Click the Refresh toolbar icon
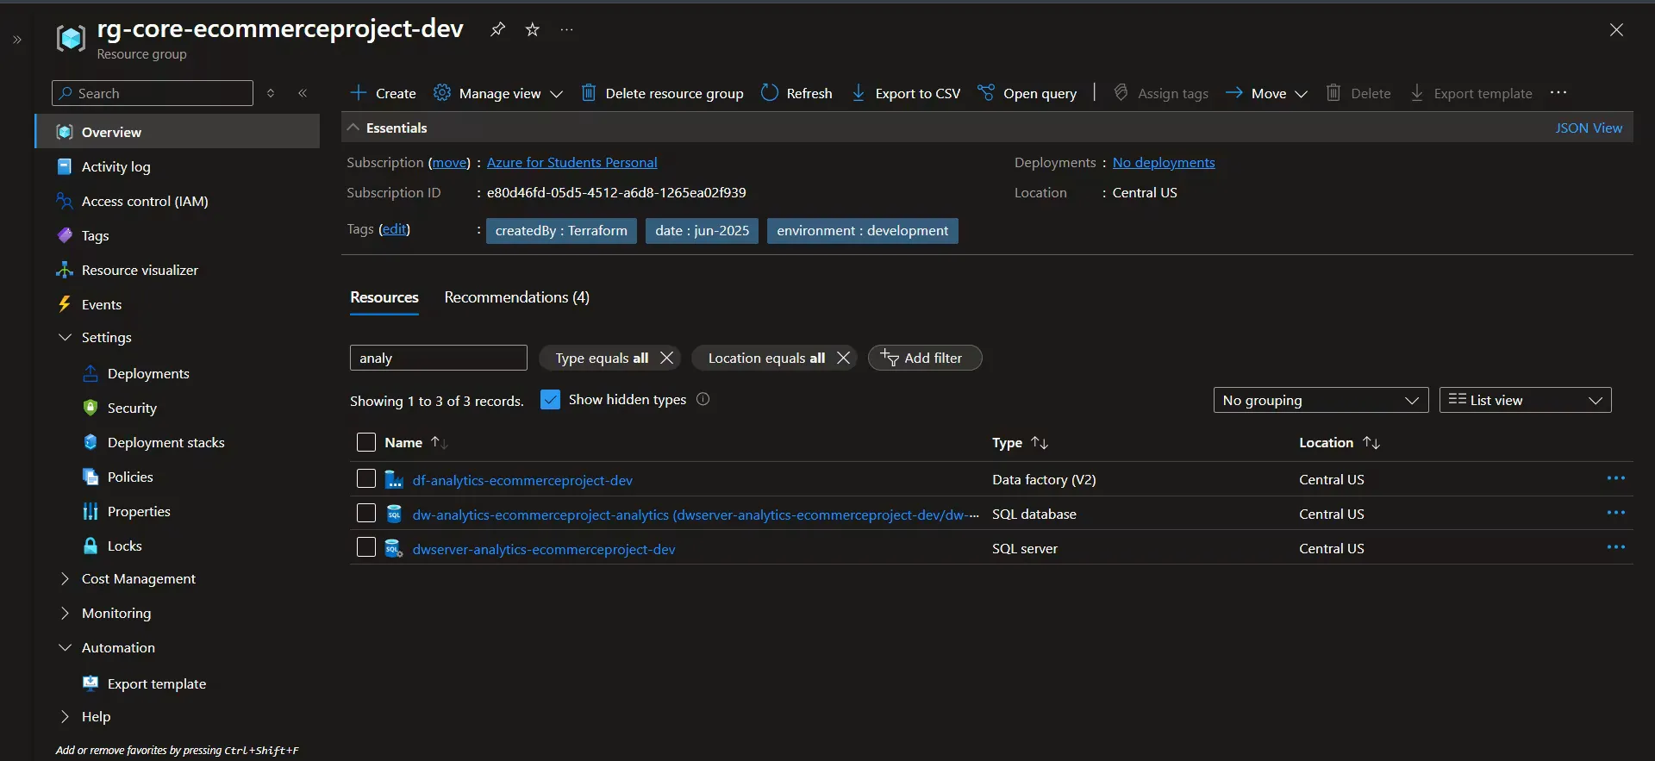Image resolution: width=1655 pixels, height=761 pixels. [770, 93]
